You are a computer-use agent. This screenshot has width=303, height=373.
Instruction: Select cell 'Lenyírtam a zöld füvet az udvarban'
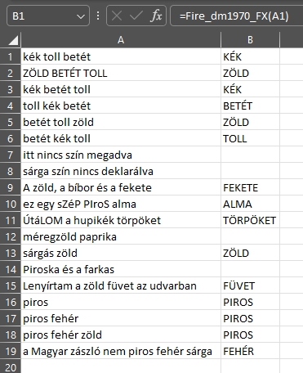pos(121,285)
